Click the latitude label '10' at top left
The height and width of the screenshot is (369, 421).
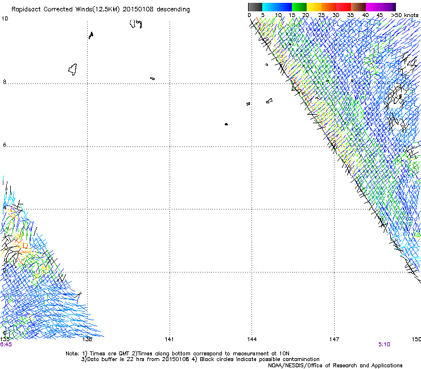pos(5,19)
